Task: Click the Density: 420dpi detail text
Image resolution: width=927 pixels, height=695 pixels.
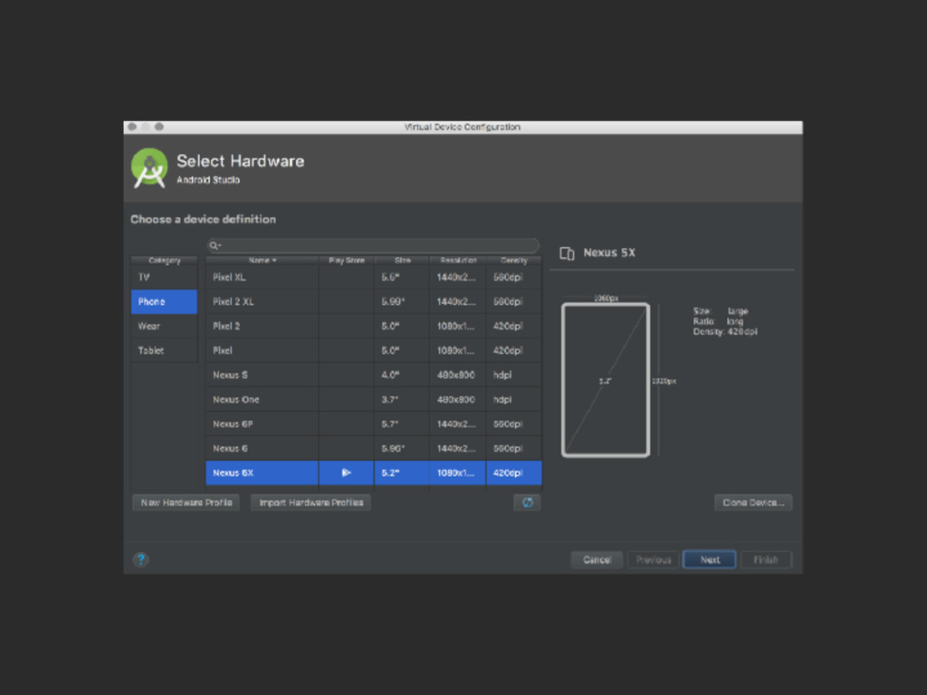Action: coord(725,332)
